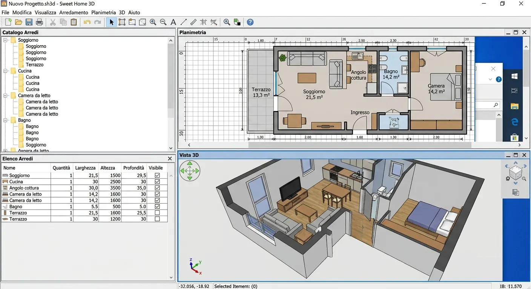Check Visibile for Terrazzo with height 1600
Viewport: 531px width, 289px height.
(157, 213)
